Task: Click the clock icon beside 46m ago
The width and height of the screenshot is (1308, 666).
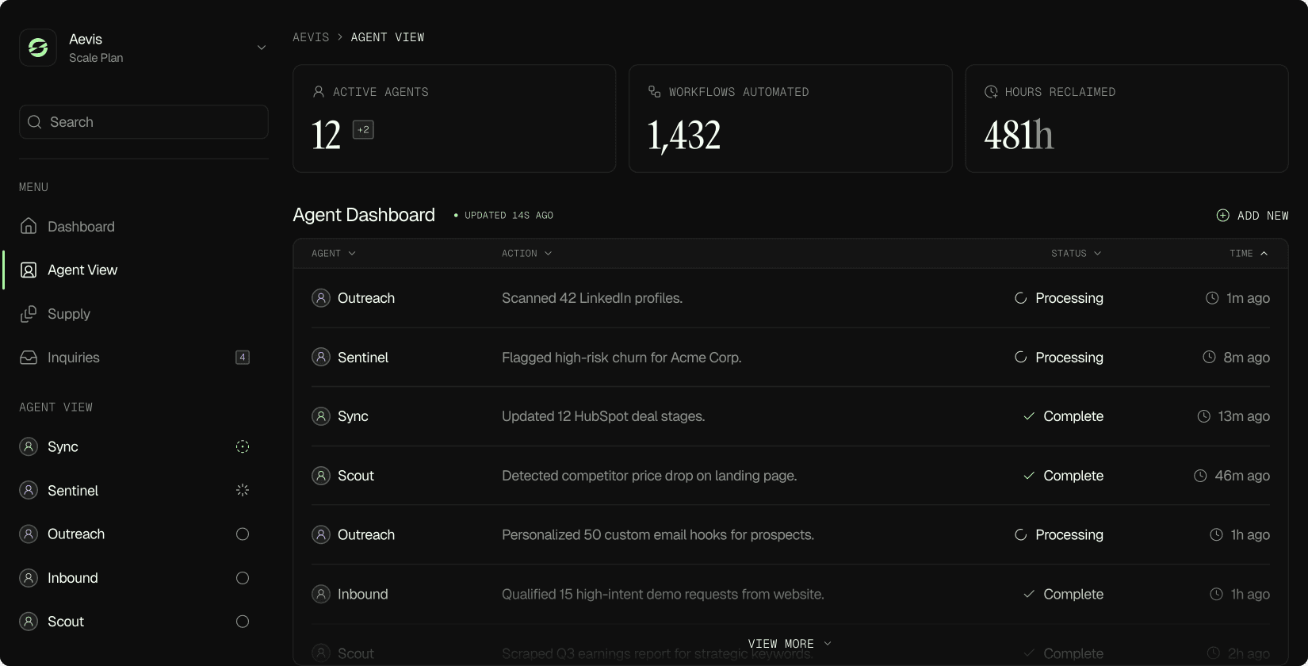Action: pos(1200,476)
